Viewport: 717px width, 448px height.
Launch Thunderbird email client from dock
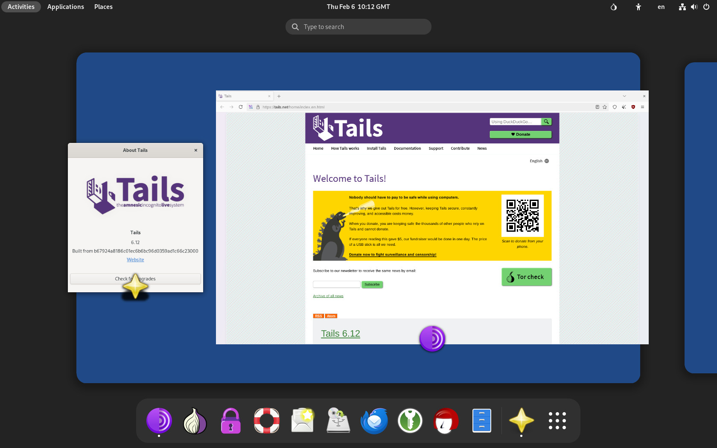(x=374, y=421)
